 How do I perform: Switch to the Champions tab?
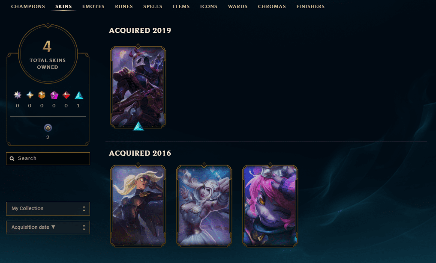[x=28, y=6]
